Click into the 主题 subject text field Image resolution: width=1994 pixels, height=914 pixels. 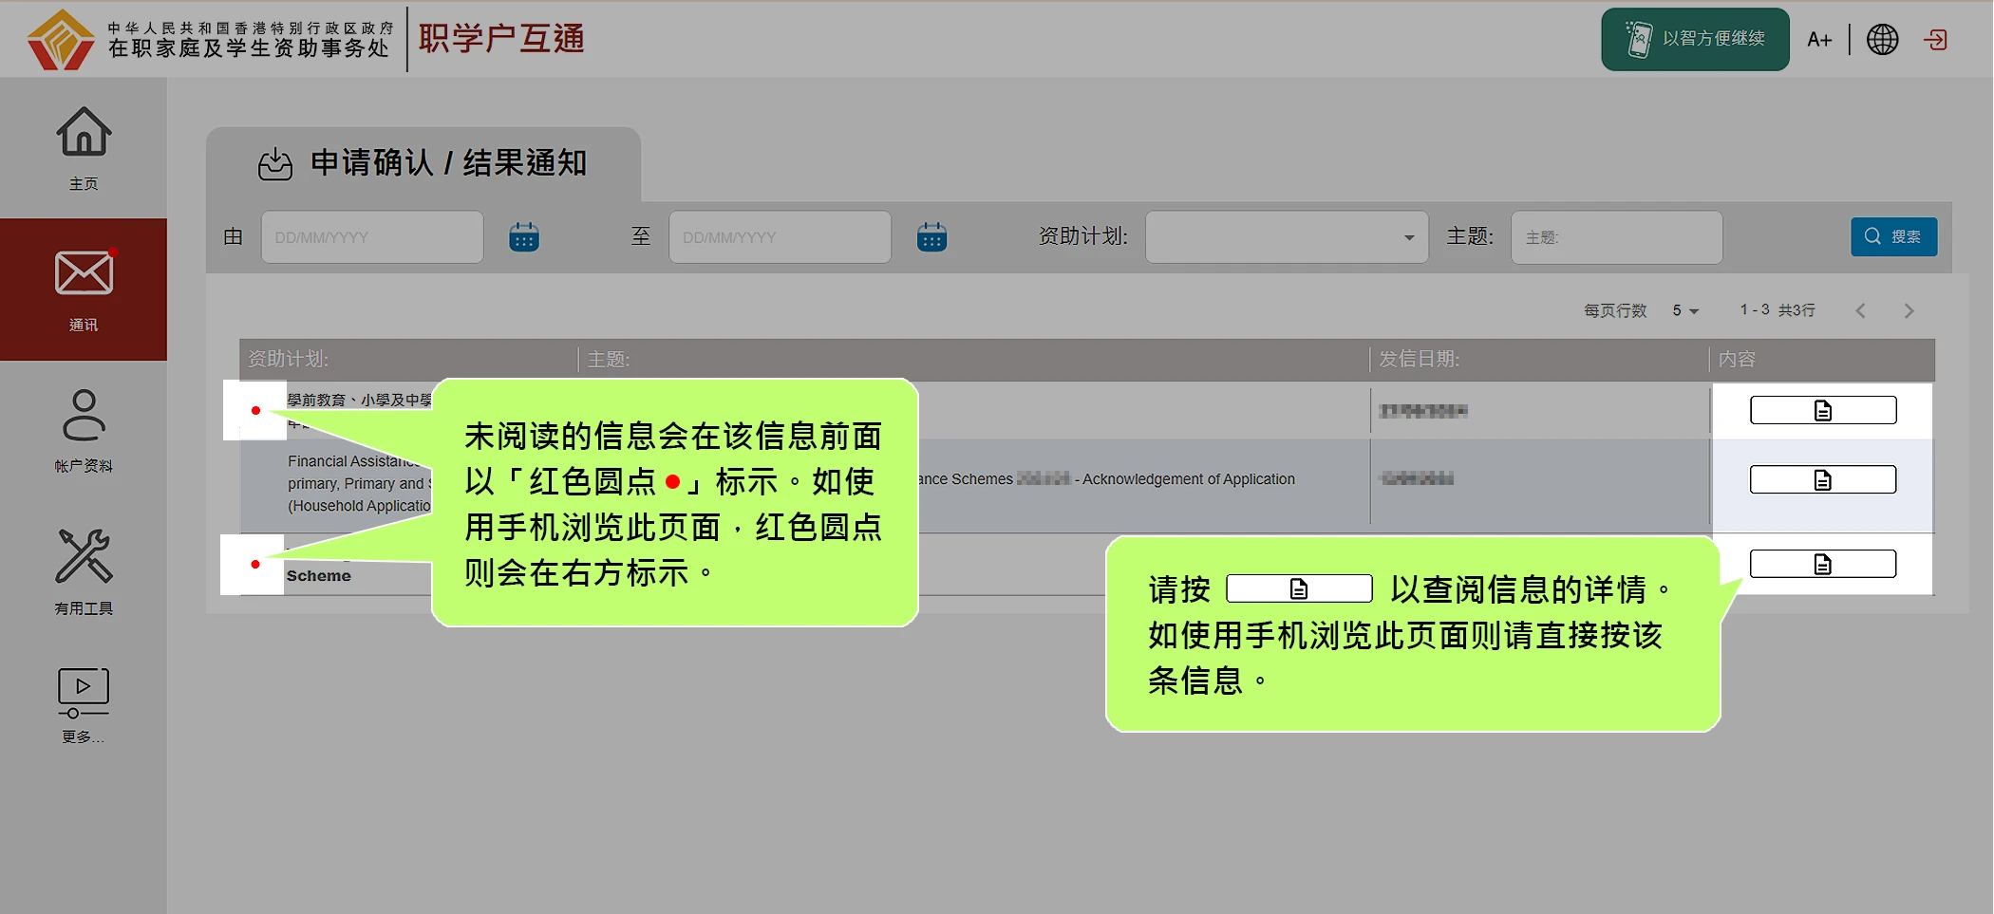(x=1616, y=237)
